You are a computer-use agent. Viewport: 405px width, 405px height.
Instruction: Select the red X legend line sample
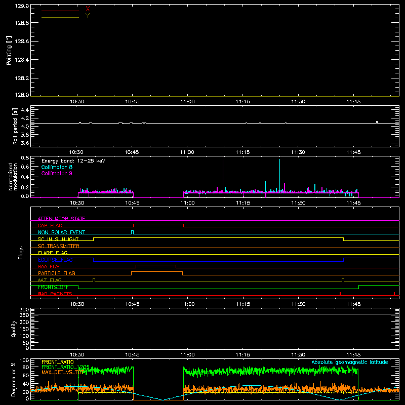(x=60, y=11)
